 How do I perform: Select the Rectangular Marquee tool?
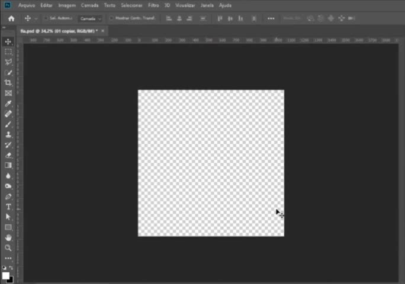click(x=8, y=52)
